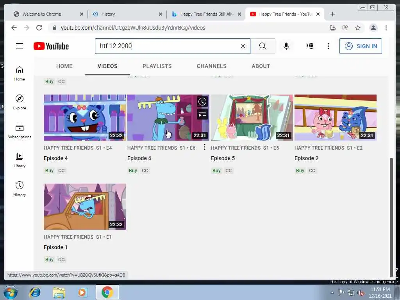
Task: Click the CC badge under Episode 5
Action: pyautogui.click(x=229, y=171)
